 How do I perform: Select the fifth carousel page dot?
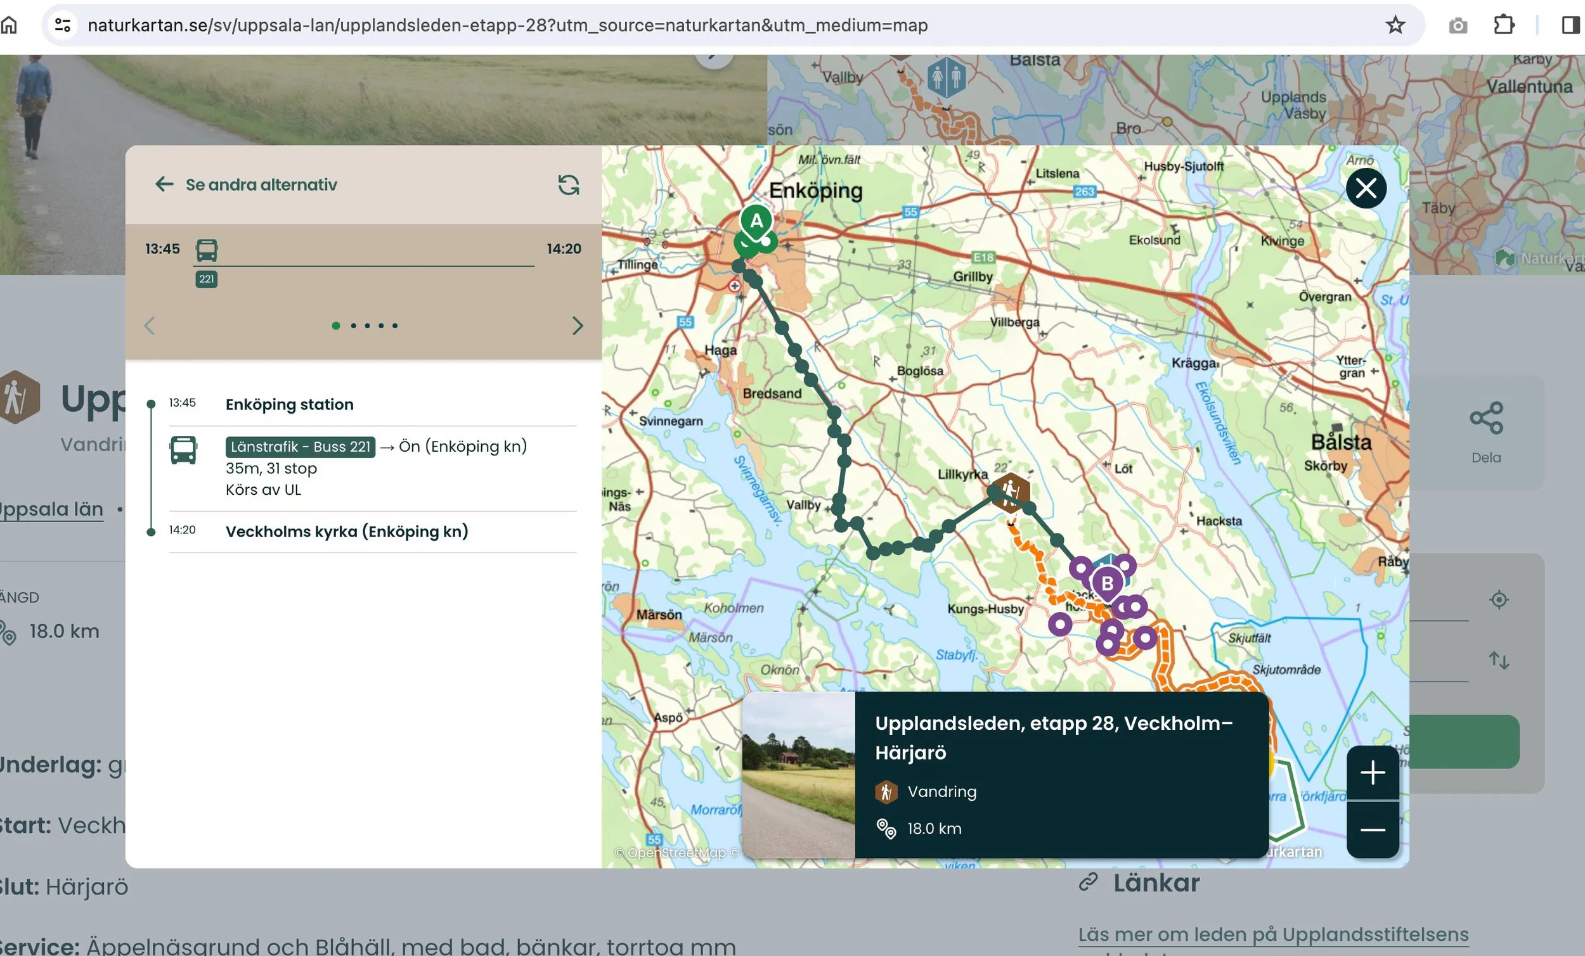click(395, 325)
